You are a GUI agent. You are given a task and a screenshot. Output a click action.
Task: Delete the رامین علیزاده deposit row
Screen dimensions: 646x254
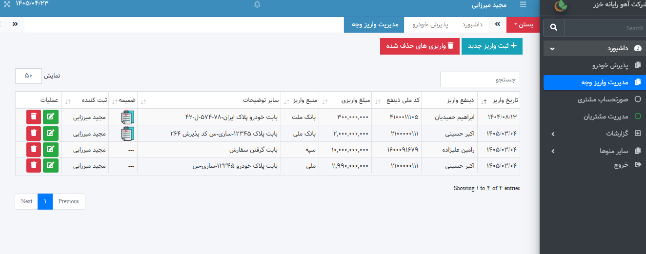(x=33, y=150)
